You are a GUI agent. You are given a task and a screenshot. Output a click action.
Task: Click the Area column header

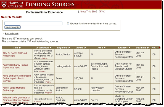(x=100, y=48)
